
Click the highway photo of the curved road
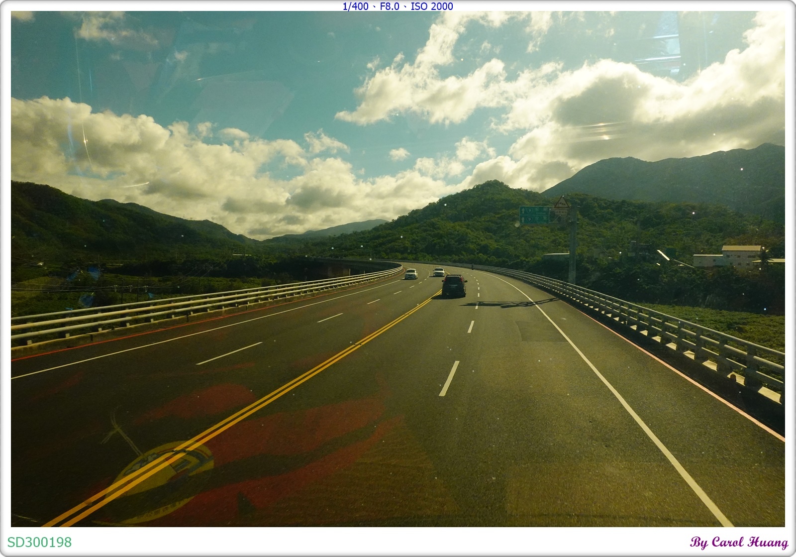tap(398, 269)
